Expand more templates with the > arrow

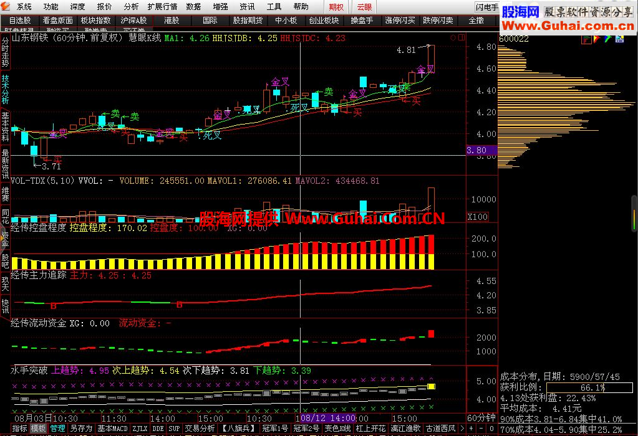click(462, 429)
